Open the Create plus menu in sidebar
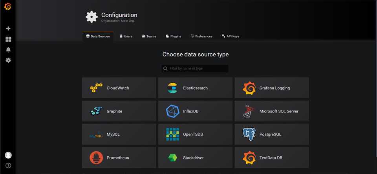 tap(8, 29)
